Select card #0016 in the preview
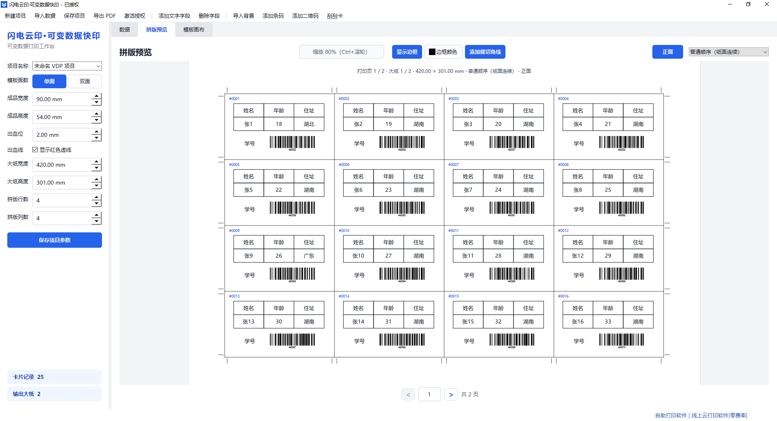This screenshot has height=421, width=777. click(608, 324)
